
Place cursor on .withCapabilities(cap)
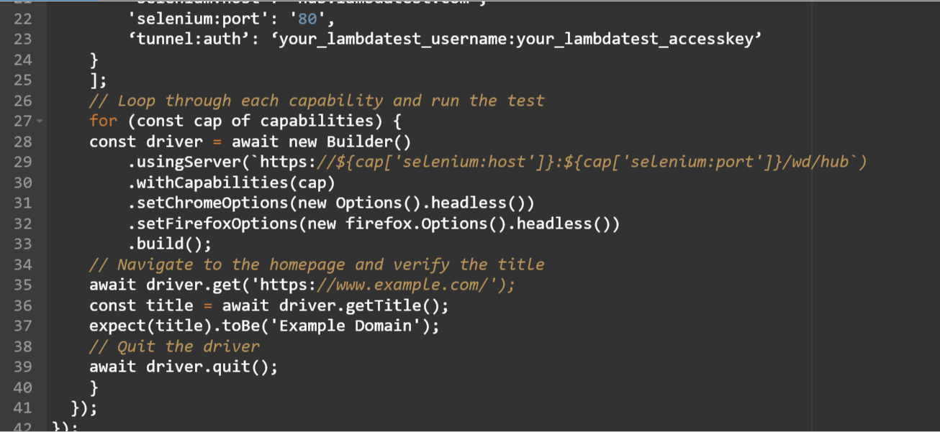click(x=232, y=183)
